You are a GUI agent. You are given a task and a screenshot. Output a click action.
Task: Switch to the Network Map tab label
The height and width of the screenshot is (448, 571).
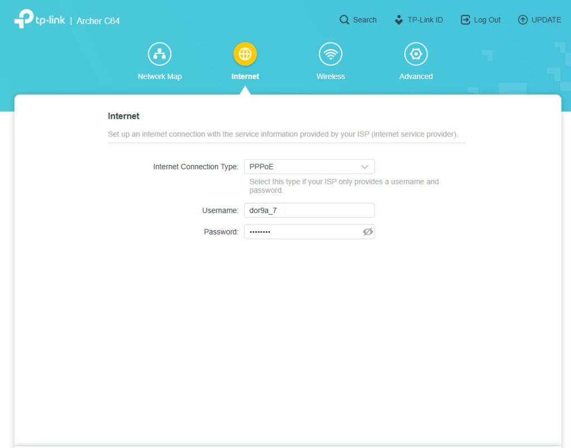[x=159, y=76]
